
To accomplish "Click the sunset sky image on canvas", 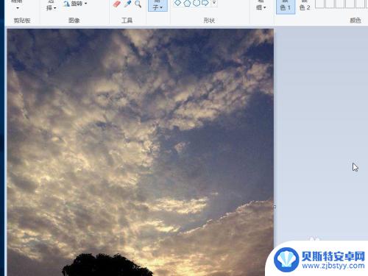I will coord(141,152).
